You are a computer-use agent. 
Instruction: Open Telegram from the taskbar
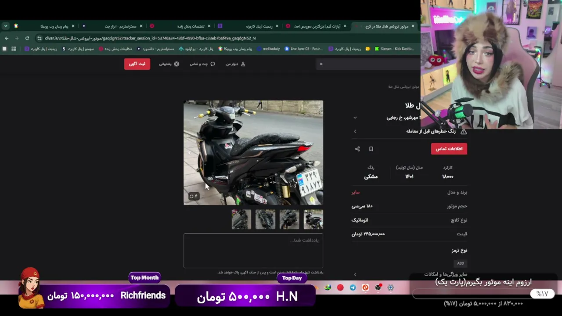click(x=353, y=287)
